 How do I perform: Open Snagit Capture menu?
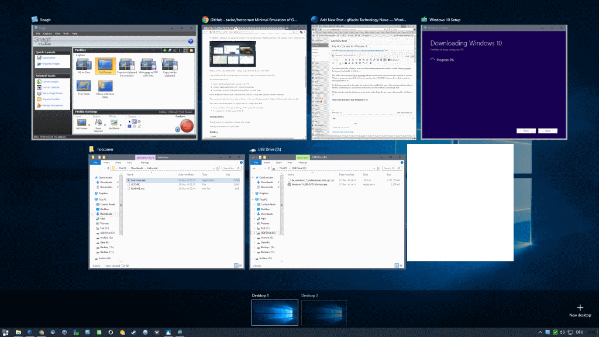pos(47,33)
